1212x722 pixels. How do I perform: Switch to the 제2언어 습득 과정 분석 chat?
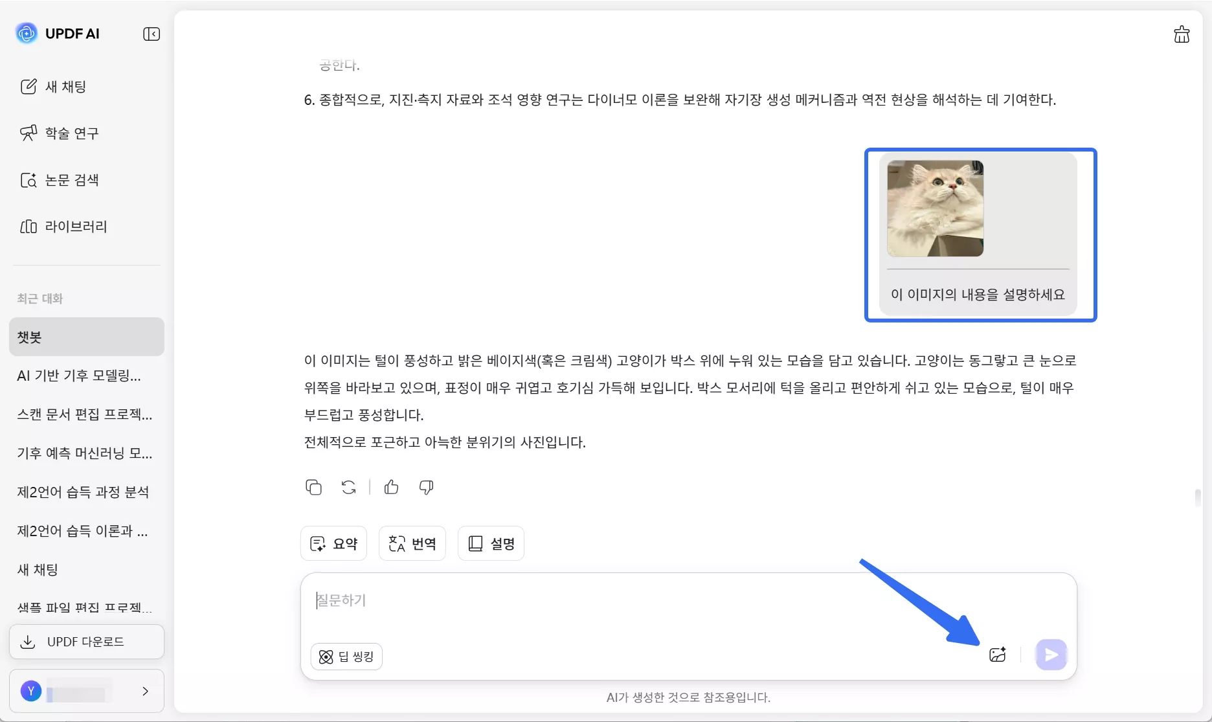(83, 491)
